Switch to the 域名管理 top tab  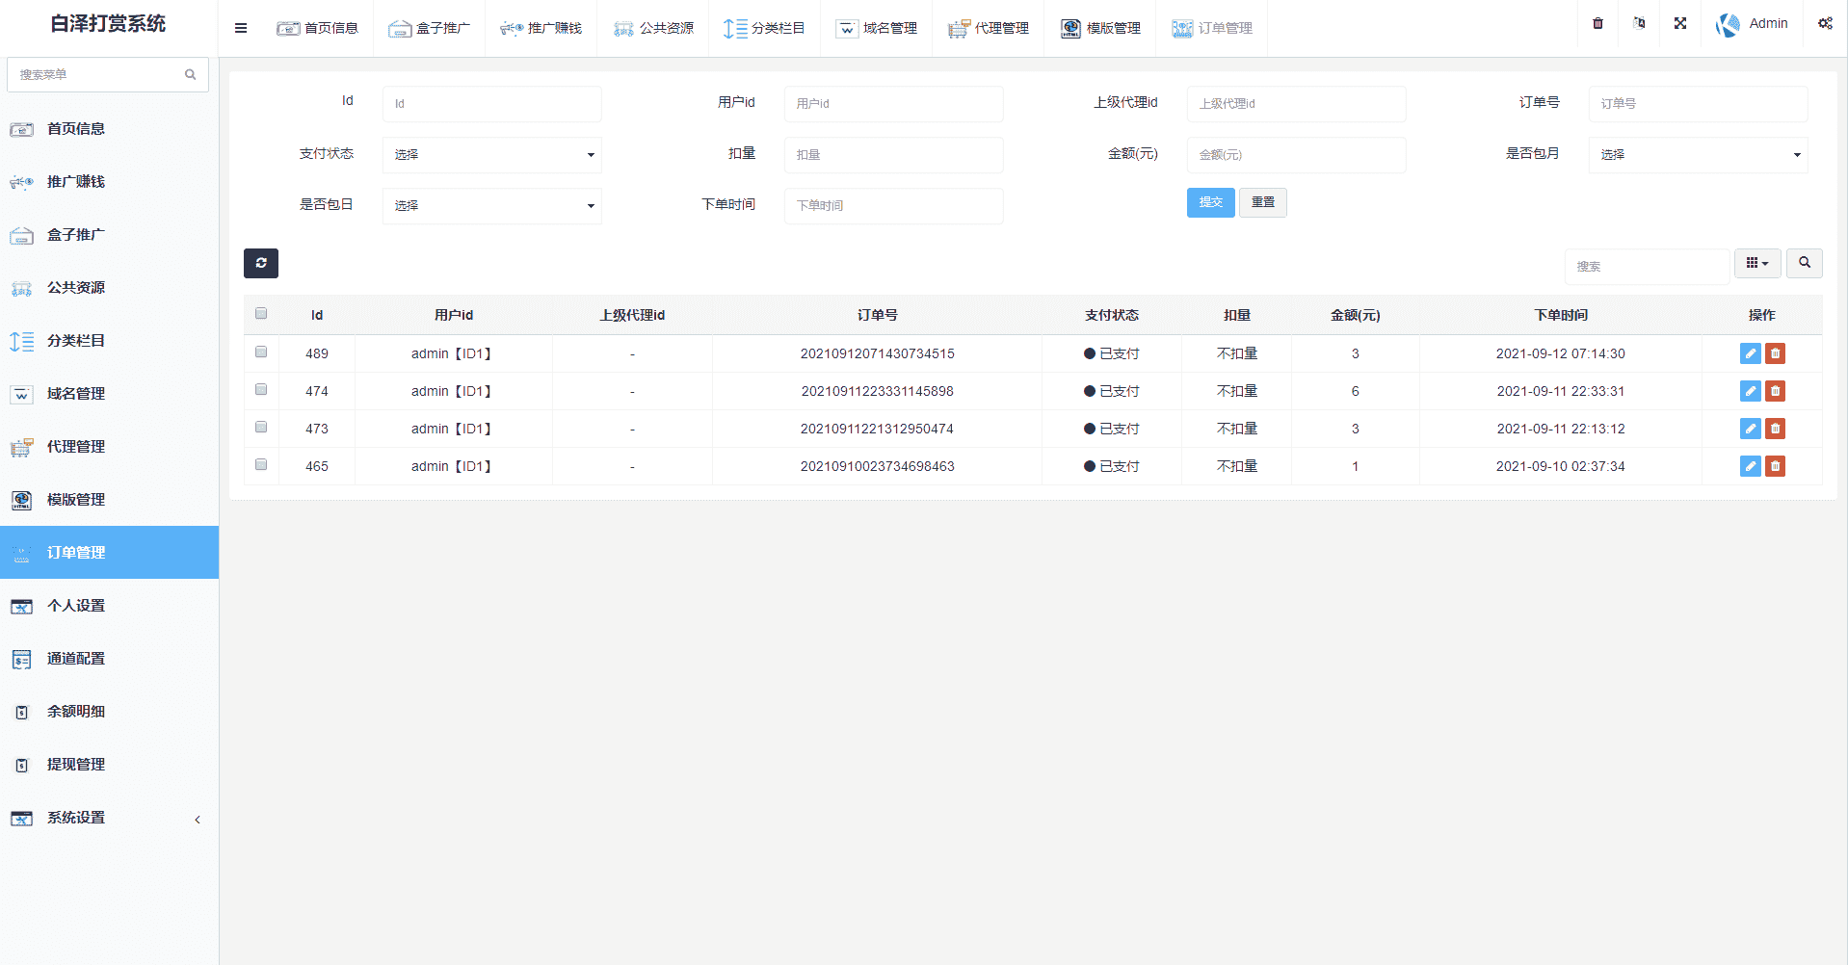point(877,28)
